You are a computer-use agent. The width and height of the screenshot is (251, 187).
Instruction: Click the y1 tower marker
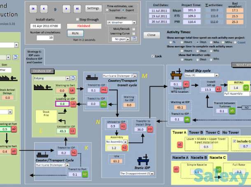[x=180, y=145]
